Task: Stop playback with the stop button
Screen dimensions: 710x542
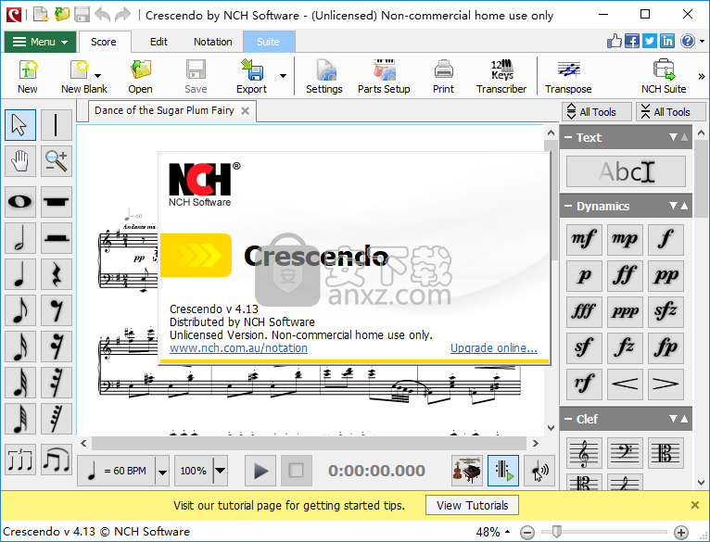Action: (x=296, y=471)
